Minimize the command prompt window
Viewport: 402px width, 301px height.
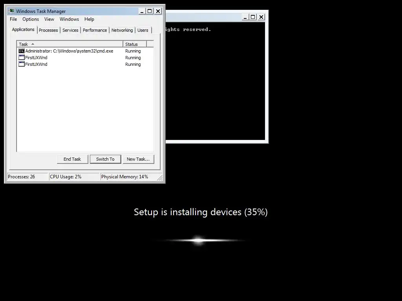point(245,17)
